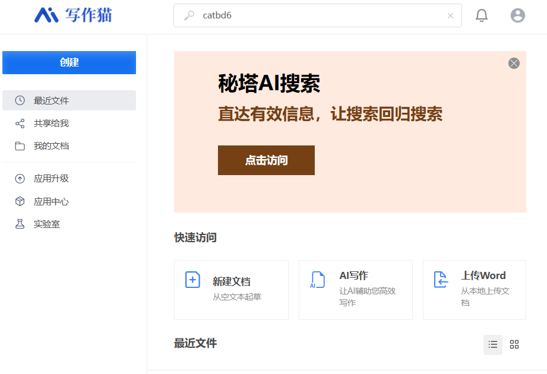Open 共享给我 in the sidebar
This screenshot has width=547, height=374.
69,123
